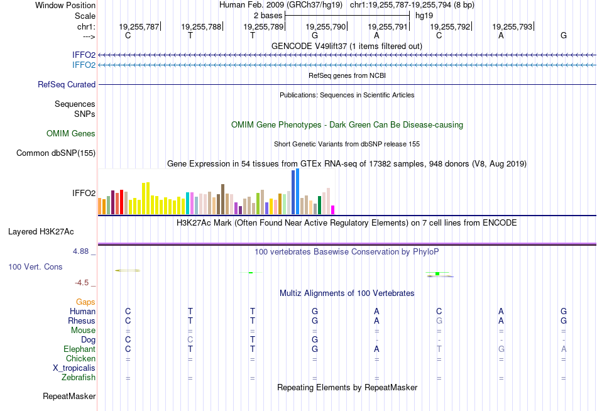Click 'Repeating Elements by RepeatMasker' title
The image size is (597, 411).
[348, 387]
